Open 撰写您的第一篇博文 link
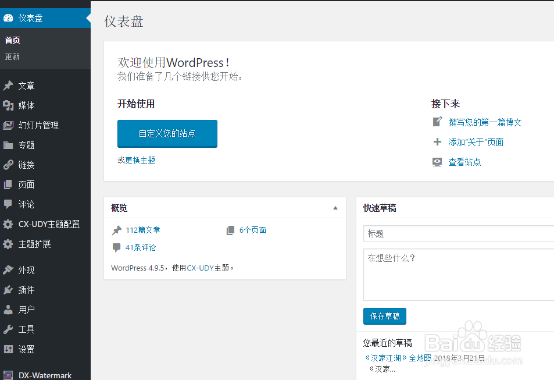This screenshot has height=380, width=554. point(485,122)
